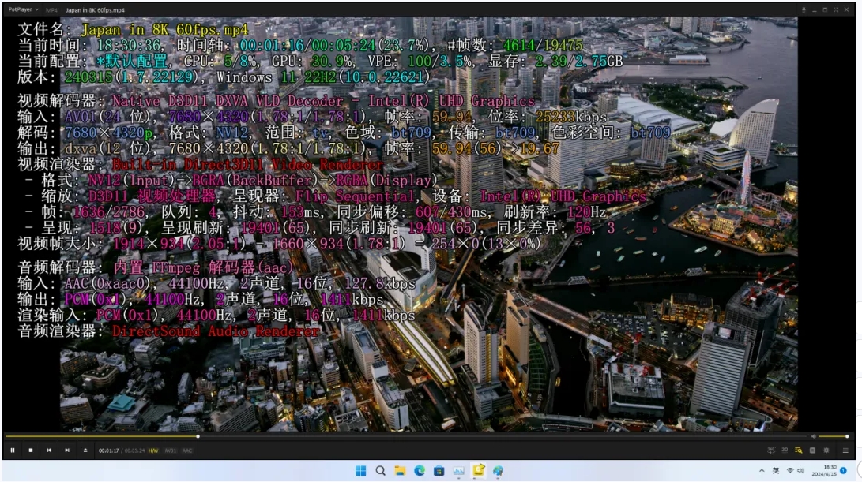Click the video memory '2.39/2.75GB' value
862x482 pixels.
[x=579, y=61]
